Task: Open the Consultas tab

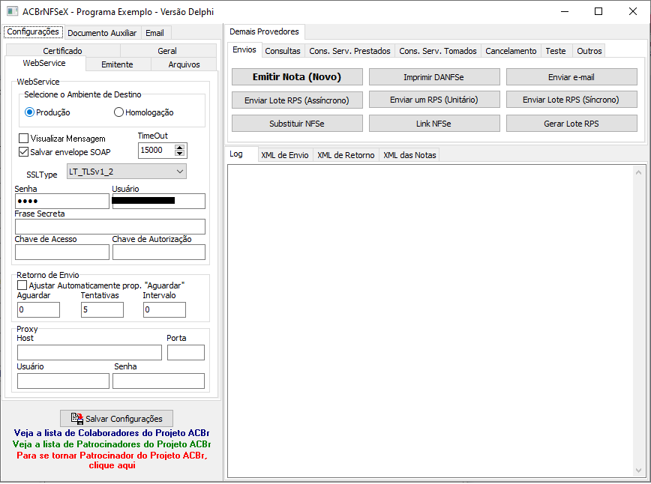Action: tap(283, 51)
